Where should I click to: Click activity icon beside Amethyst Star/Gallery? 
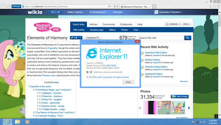(x=142, y=53)
